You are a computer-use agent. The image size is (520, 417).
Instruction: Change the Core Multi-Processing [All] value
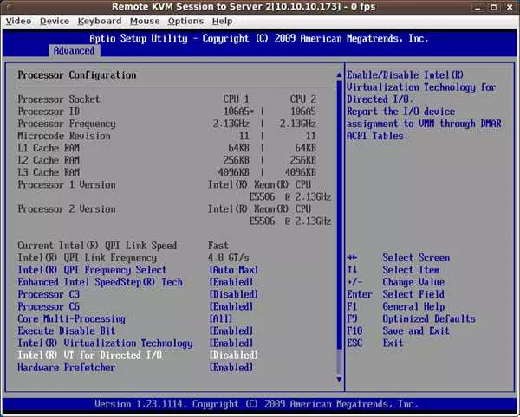pyautogui.click(x=220, y=319)
